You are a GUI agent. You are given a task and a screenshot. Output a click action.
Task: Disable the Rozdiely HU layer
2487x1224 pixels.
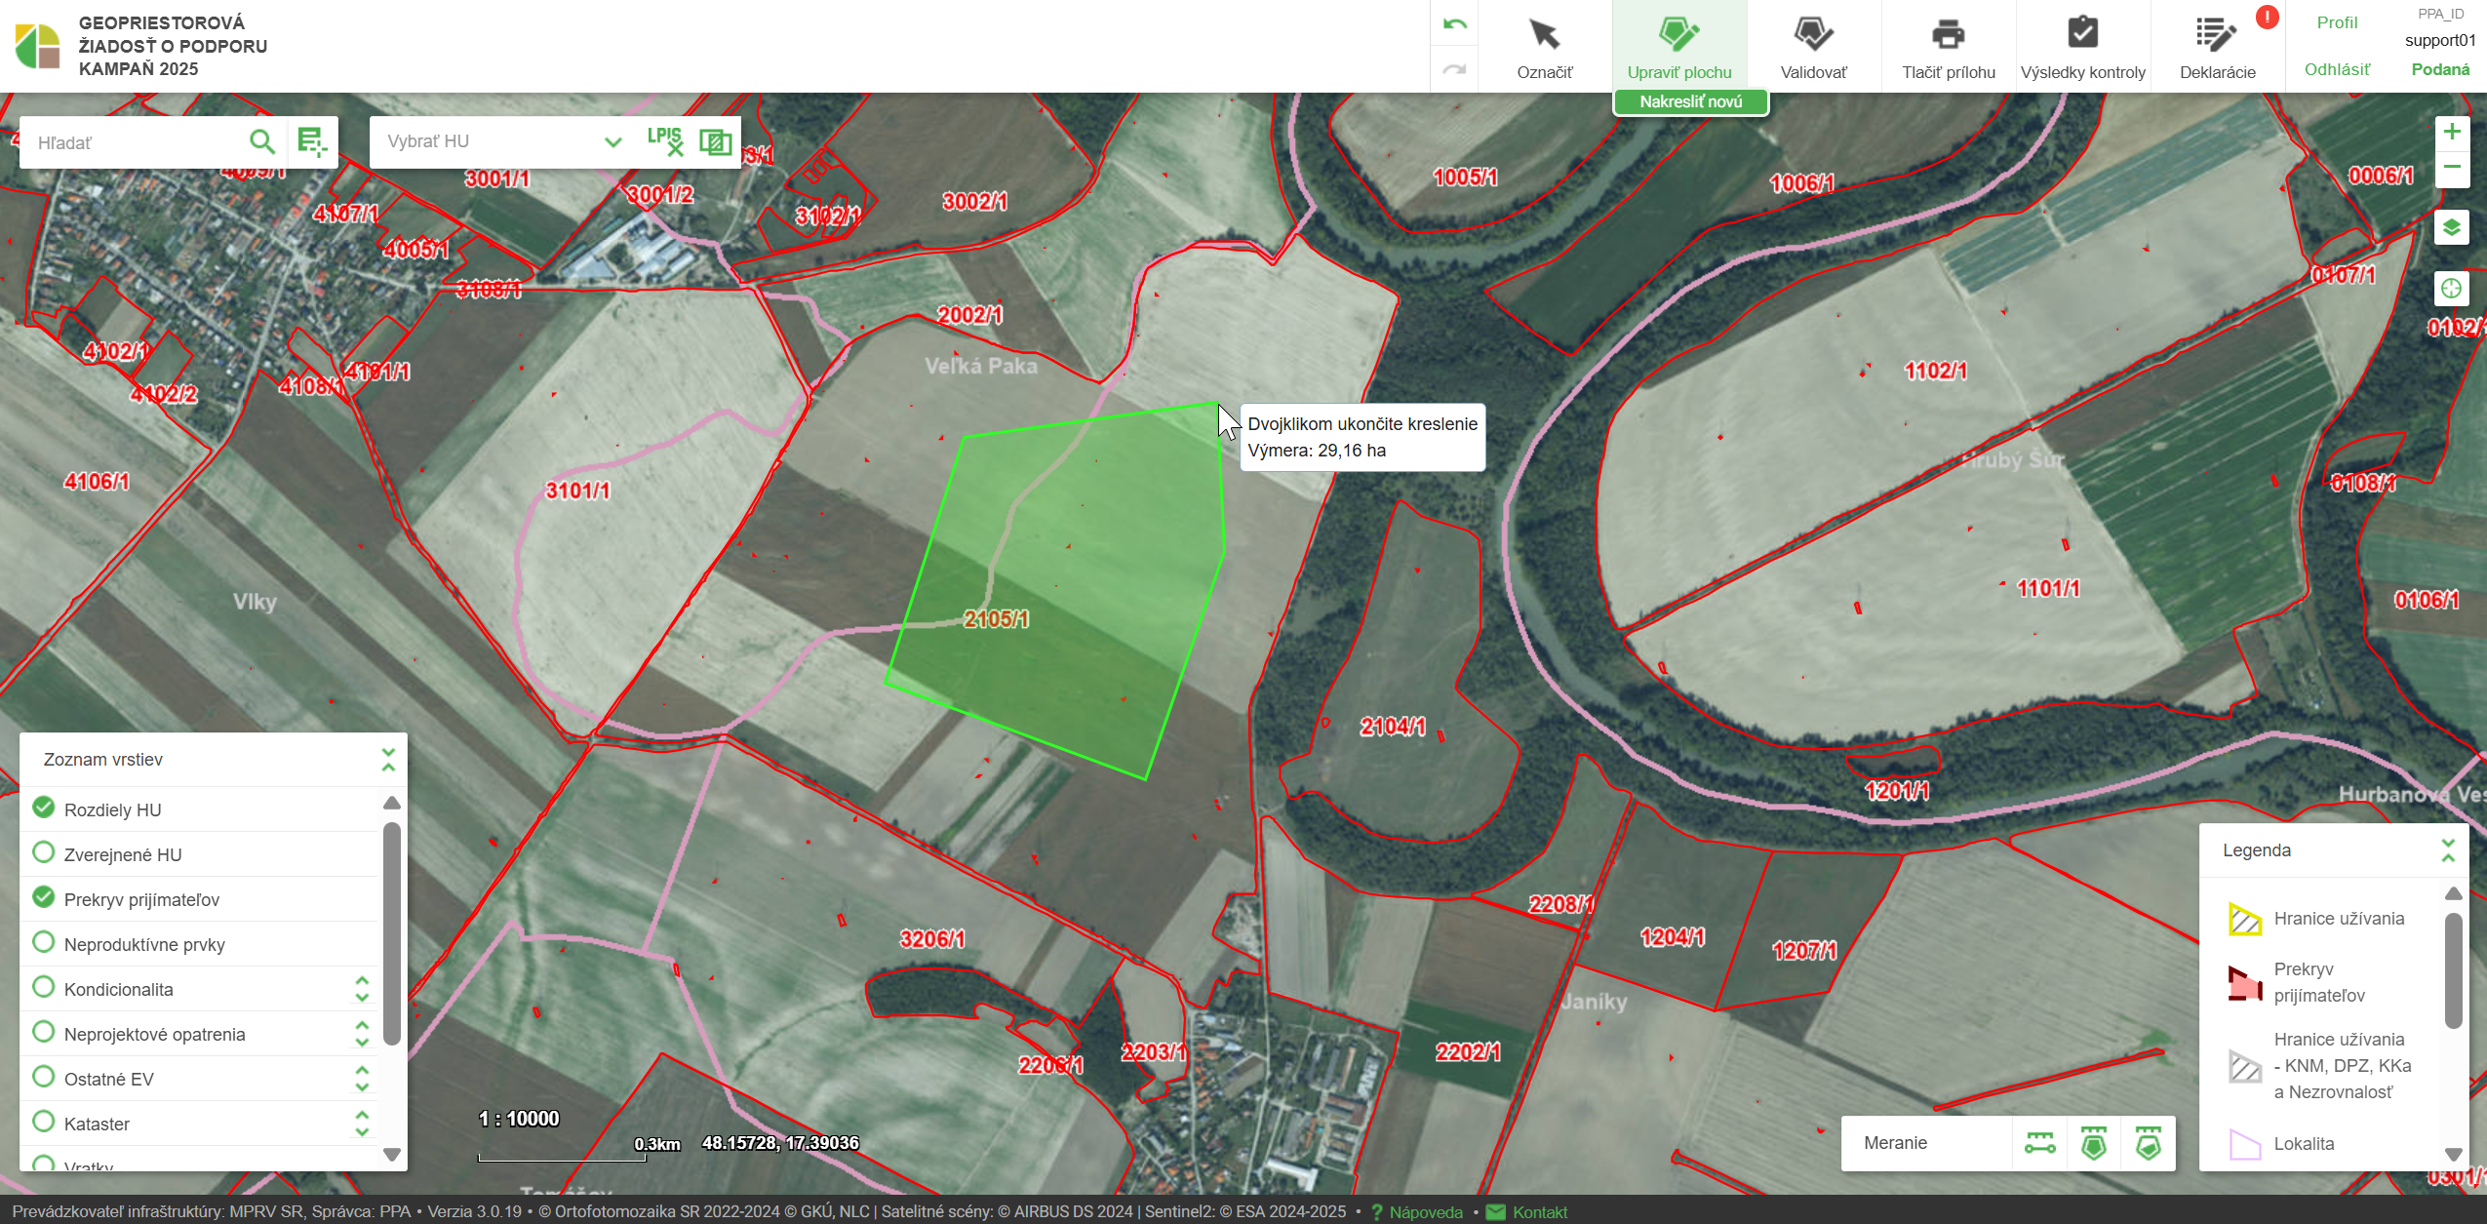click(x=43, y=809)
